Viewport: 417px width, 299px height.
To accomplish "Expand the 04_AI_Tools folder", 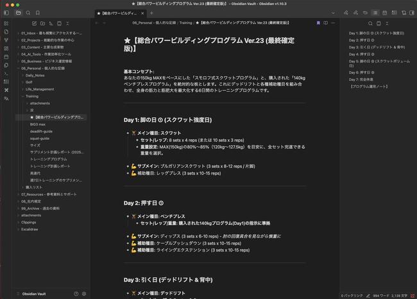I will click(50, 55).
